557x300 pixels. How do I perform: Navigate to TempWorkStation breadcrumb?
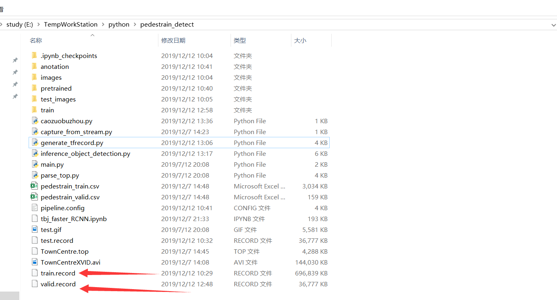coord(71,25)
